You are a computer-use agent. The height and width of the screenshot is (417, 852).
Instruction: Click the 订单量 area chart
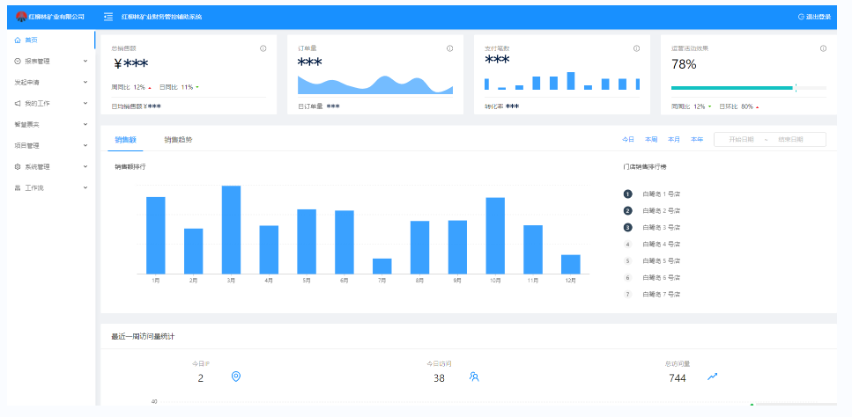point(375,85)
